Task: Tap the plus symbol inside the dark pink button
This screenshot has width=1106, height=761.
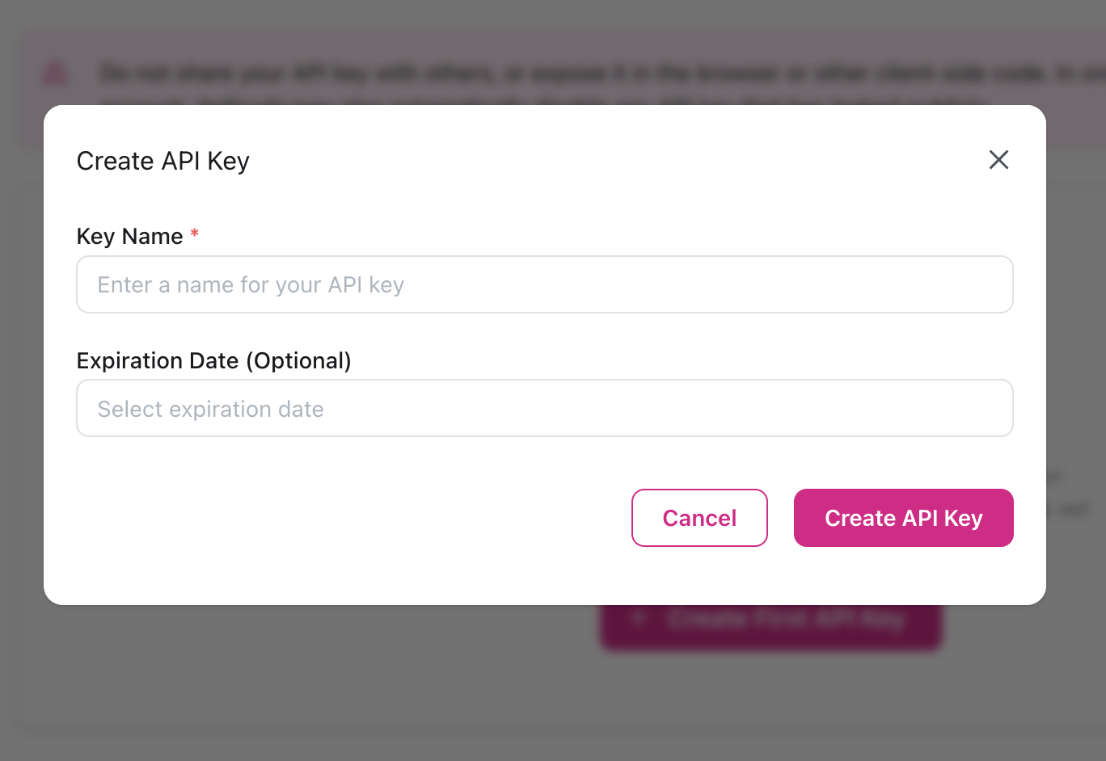Action: click(x=640, y=618)
